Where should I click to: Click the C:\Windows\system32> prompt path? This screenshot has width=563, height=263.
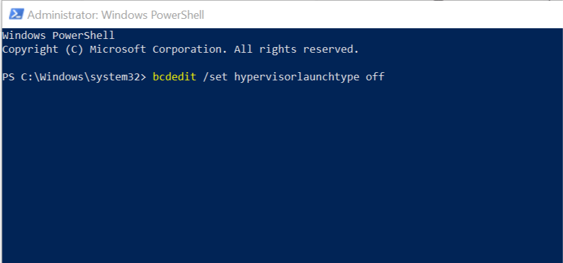[x=83, y=77]
